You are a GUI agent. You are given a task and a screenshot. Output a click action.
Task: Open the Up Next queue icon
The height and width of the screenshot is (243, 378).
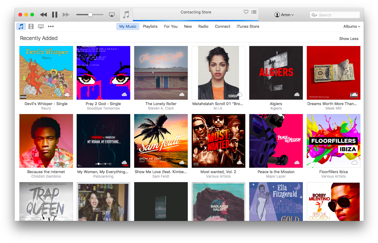[x=254, y=12]
